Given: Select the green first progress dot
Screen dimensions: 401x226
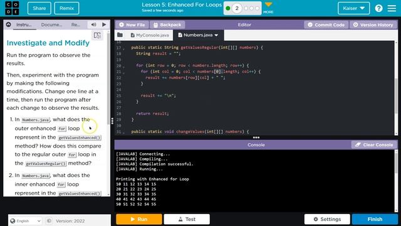Looking at the screenshot, I should pos(228,8).
